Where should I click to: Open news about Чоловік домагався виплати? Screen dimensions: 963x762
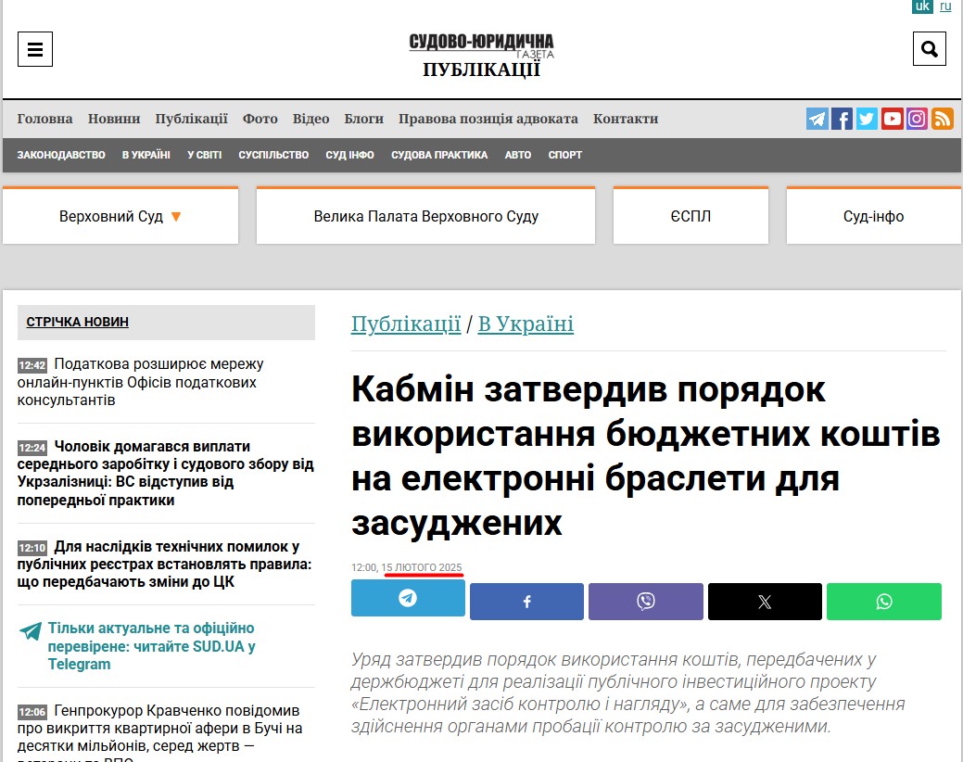click(x=165, y=473)
